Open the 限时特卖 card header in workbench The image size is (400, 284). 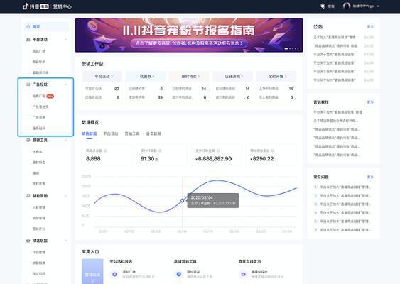pos(189,77)
